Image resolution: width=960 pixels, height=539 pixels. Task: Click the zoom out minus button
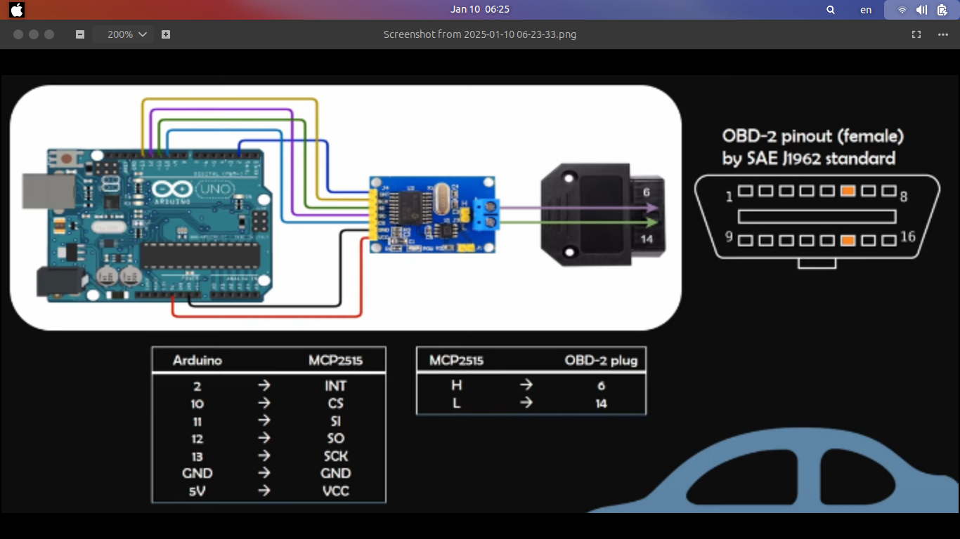tap(80, 34)
